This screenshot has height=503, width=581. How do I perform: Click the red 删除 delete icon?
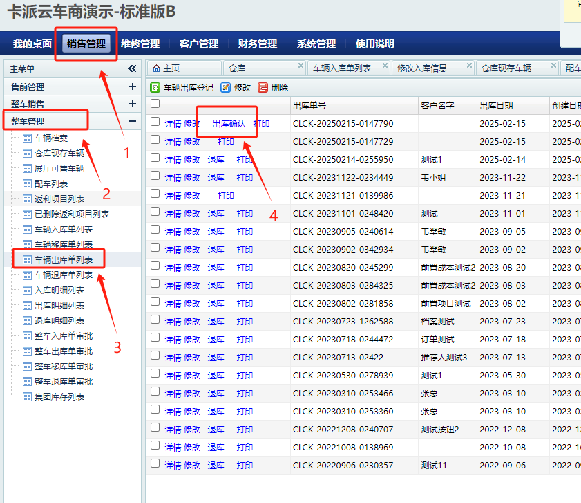point(263,88)
